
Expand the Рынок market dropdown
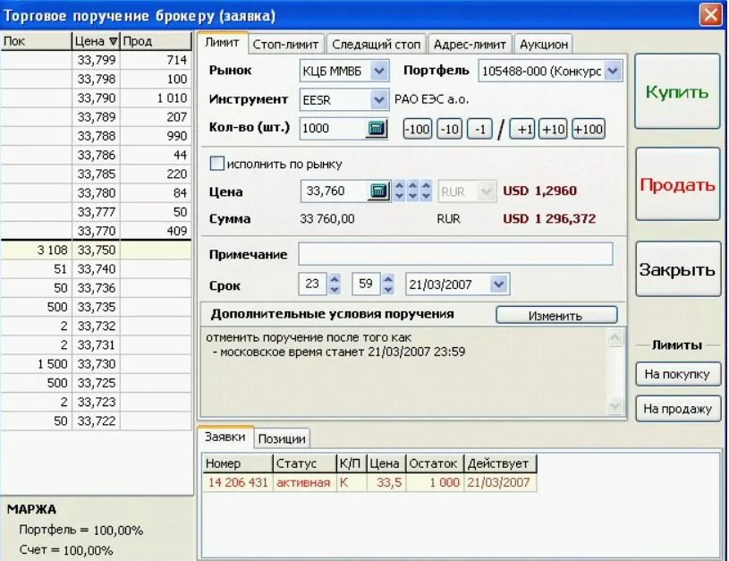pyautogui.click(x=378, y=71)
